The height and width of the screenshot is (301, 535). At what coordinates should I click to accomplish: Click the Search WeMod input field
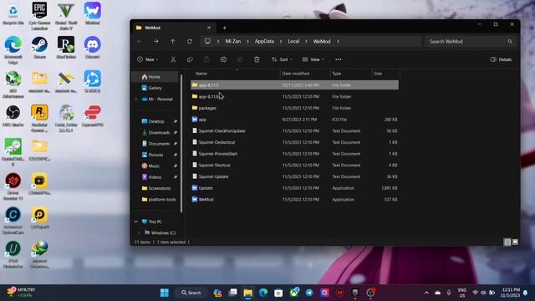point(470,41)
